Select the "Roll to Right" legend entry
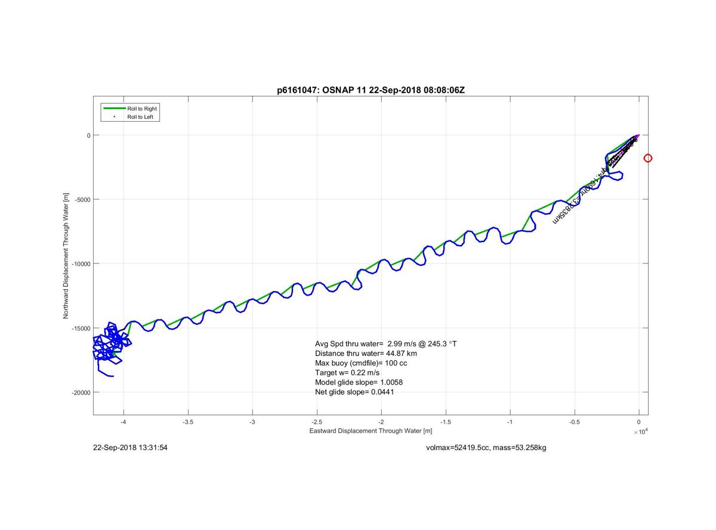716x530 pixels. pyautogui.click(x=142, y=109)
